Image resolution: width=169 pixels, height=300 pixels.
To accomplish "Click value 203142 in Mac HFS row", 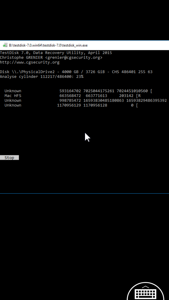I will click(x=126, y=96).
